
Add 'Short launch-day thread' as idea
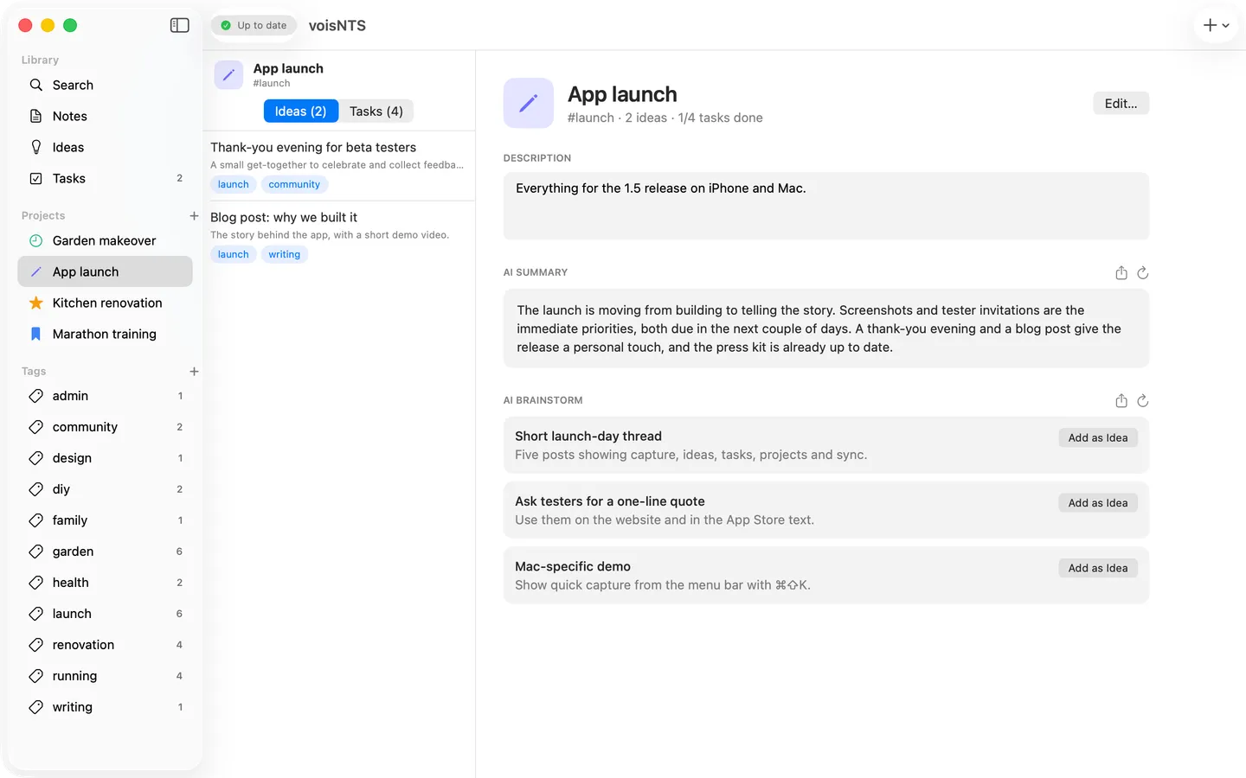pos(1098,437)
